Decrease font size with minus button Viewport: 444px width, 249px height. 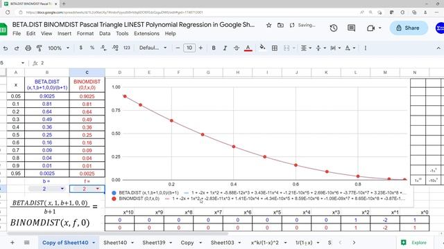(x=178, y=48)
